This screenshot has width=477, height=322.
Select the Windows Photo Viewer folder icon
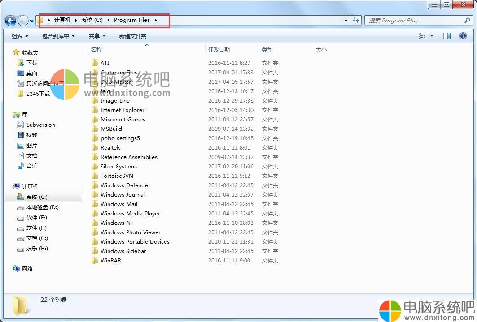coord(95,232)
